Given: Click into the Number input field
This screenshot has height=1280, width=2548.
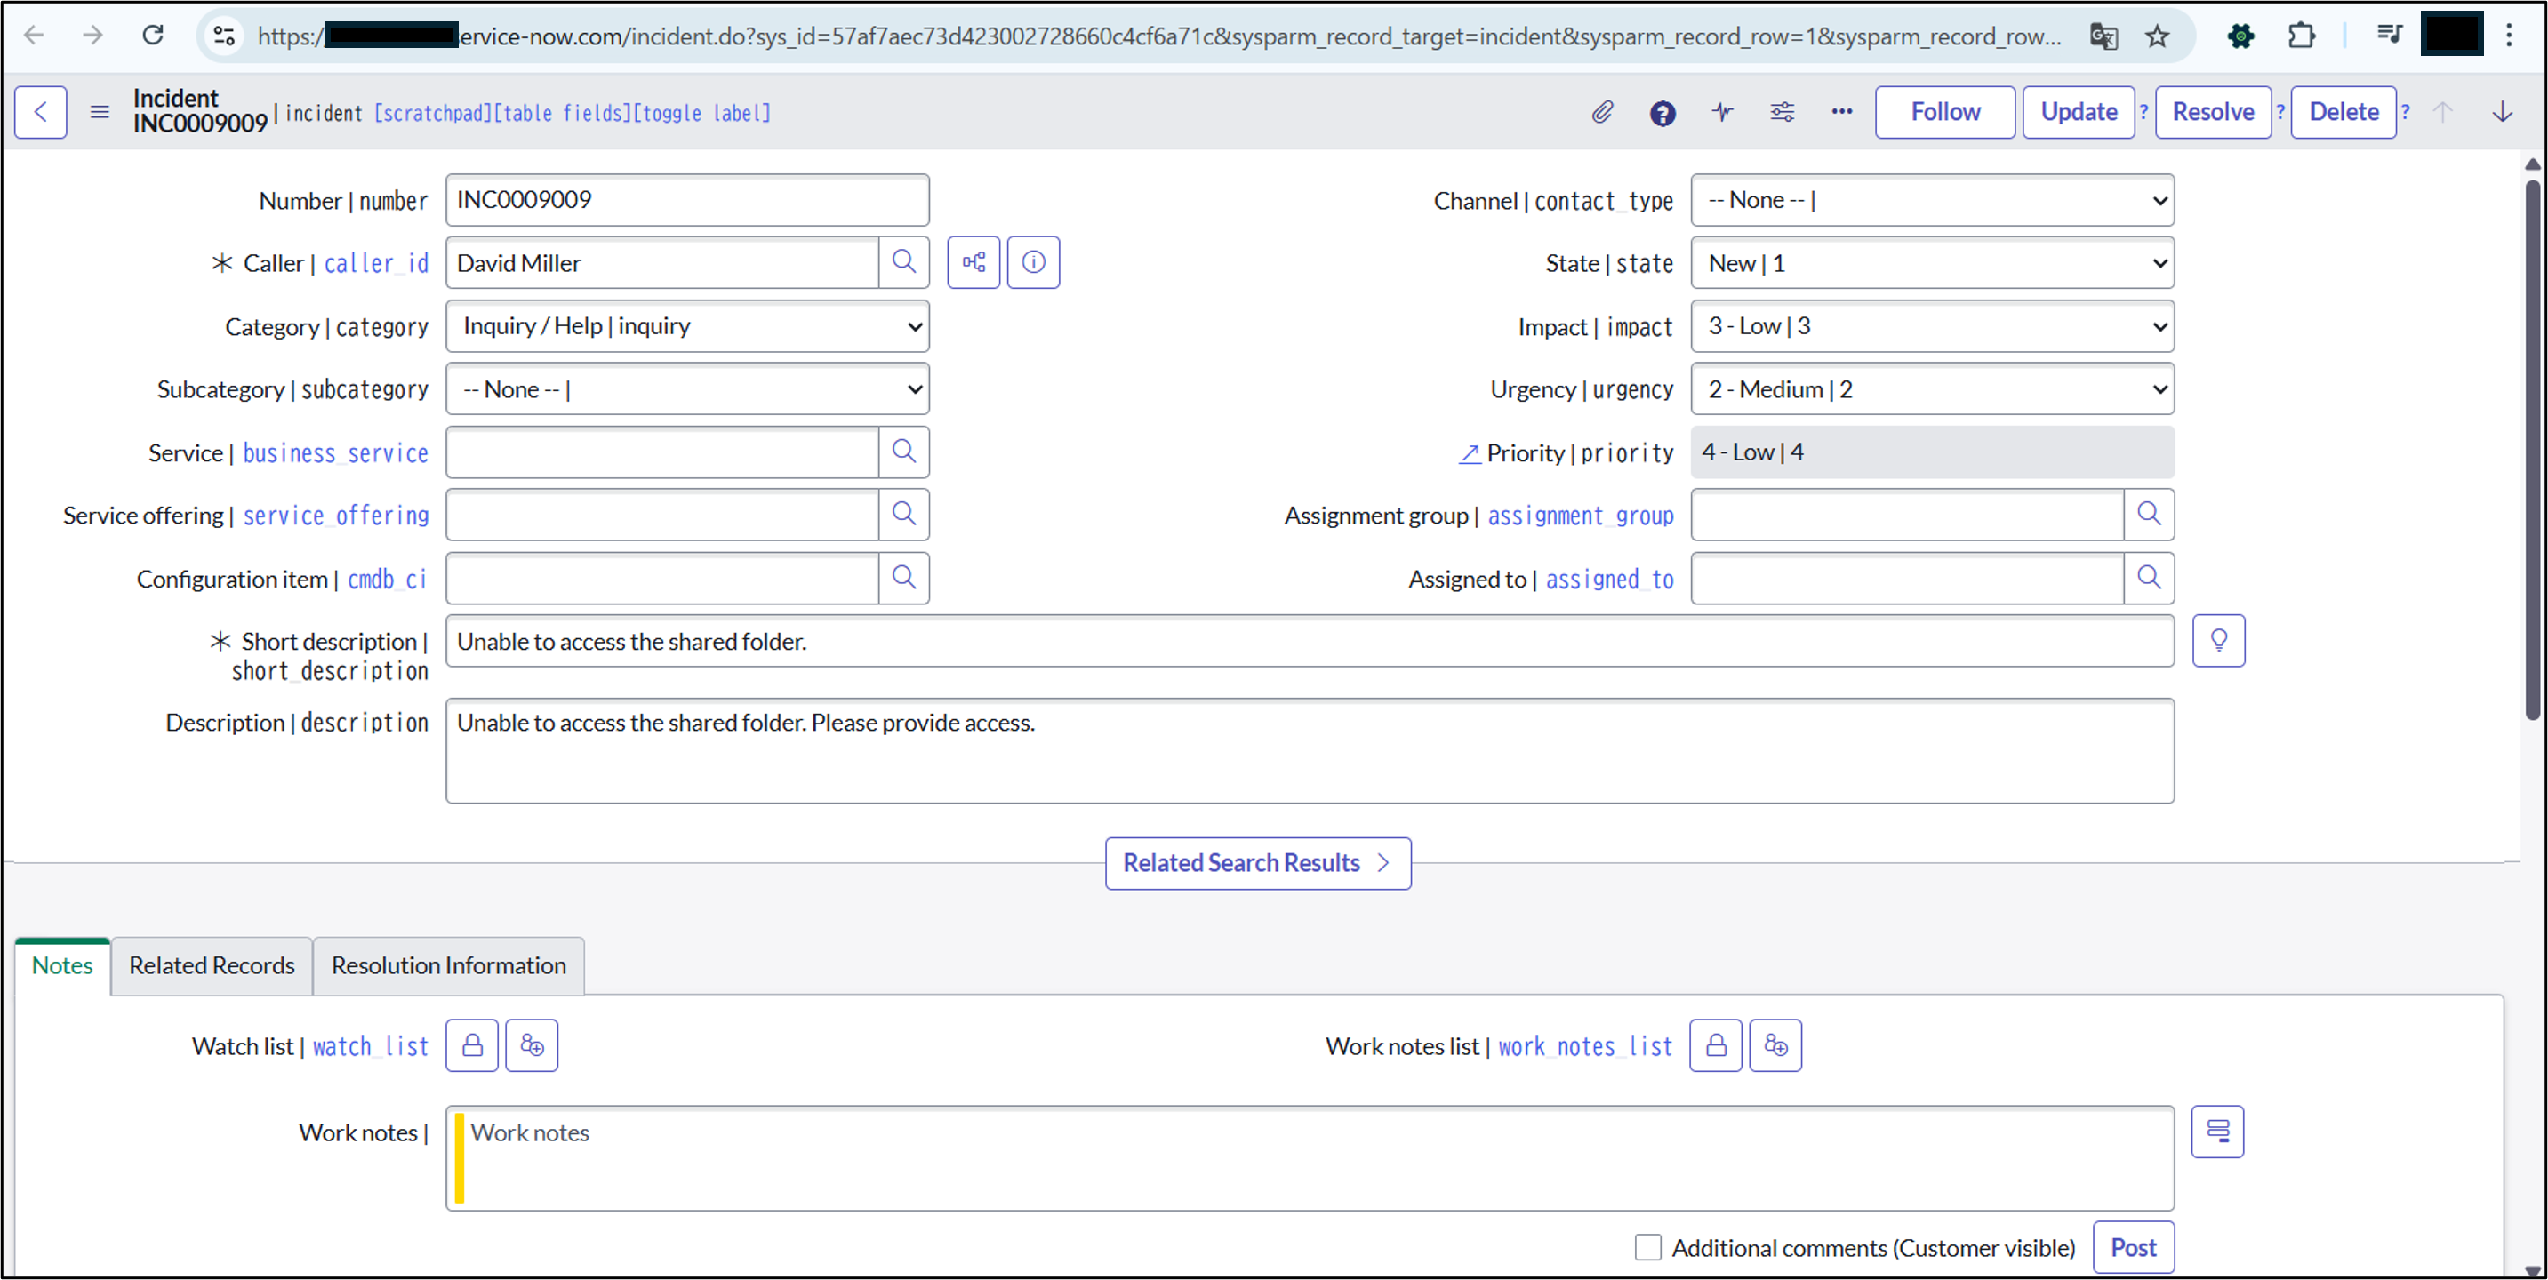Looking at the screenshot, I should tap(687, 200).
